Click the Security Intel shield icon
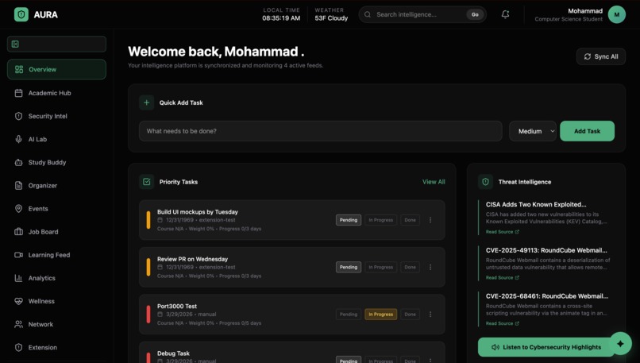 pyautogui.click(x=18, y=117)
